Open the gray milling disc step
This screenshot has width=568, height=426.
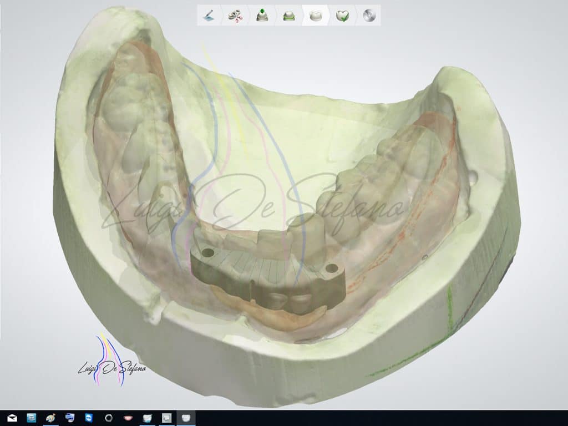368,16
